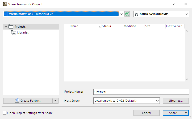Open the user account dropdown arrow

[x=186, y=14]
